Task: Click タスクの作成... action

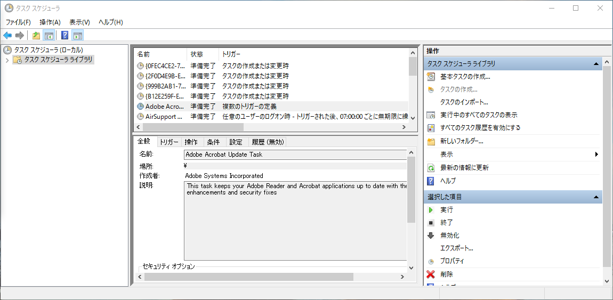Action: coord(459,90)
